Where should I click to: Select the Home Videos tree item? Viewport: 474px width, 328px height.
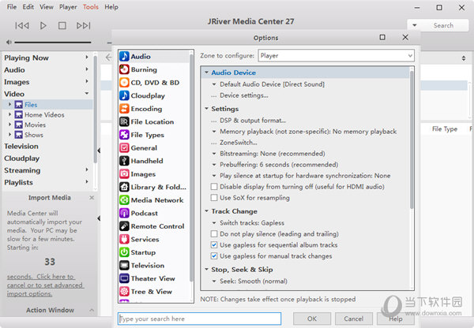(x=44, y=114)
